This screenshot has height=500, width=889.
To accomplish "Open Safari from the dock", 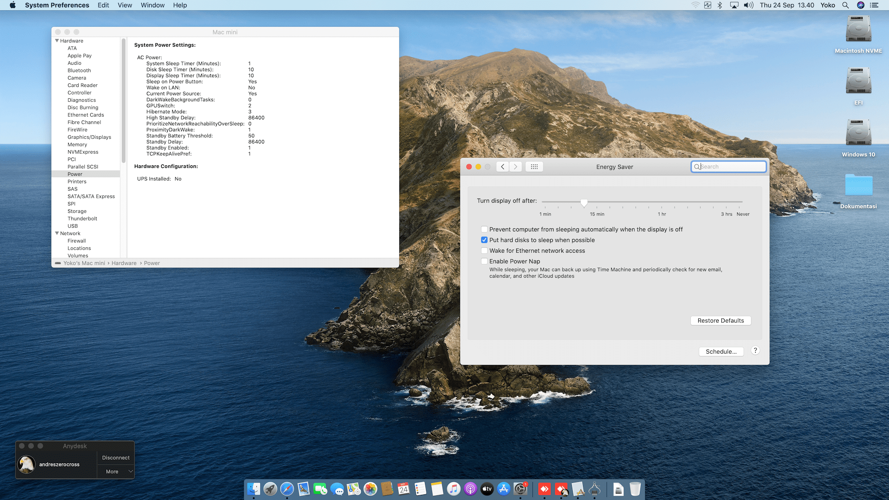I will click(x=287, y=489).
